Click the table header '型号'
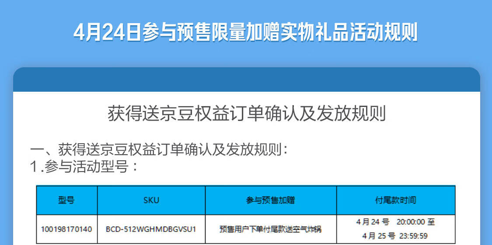Viewport: 492px width, 245px height. (x=66, y=200)
